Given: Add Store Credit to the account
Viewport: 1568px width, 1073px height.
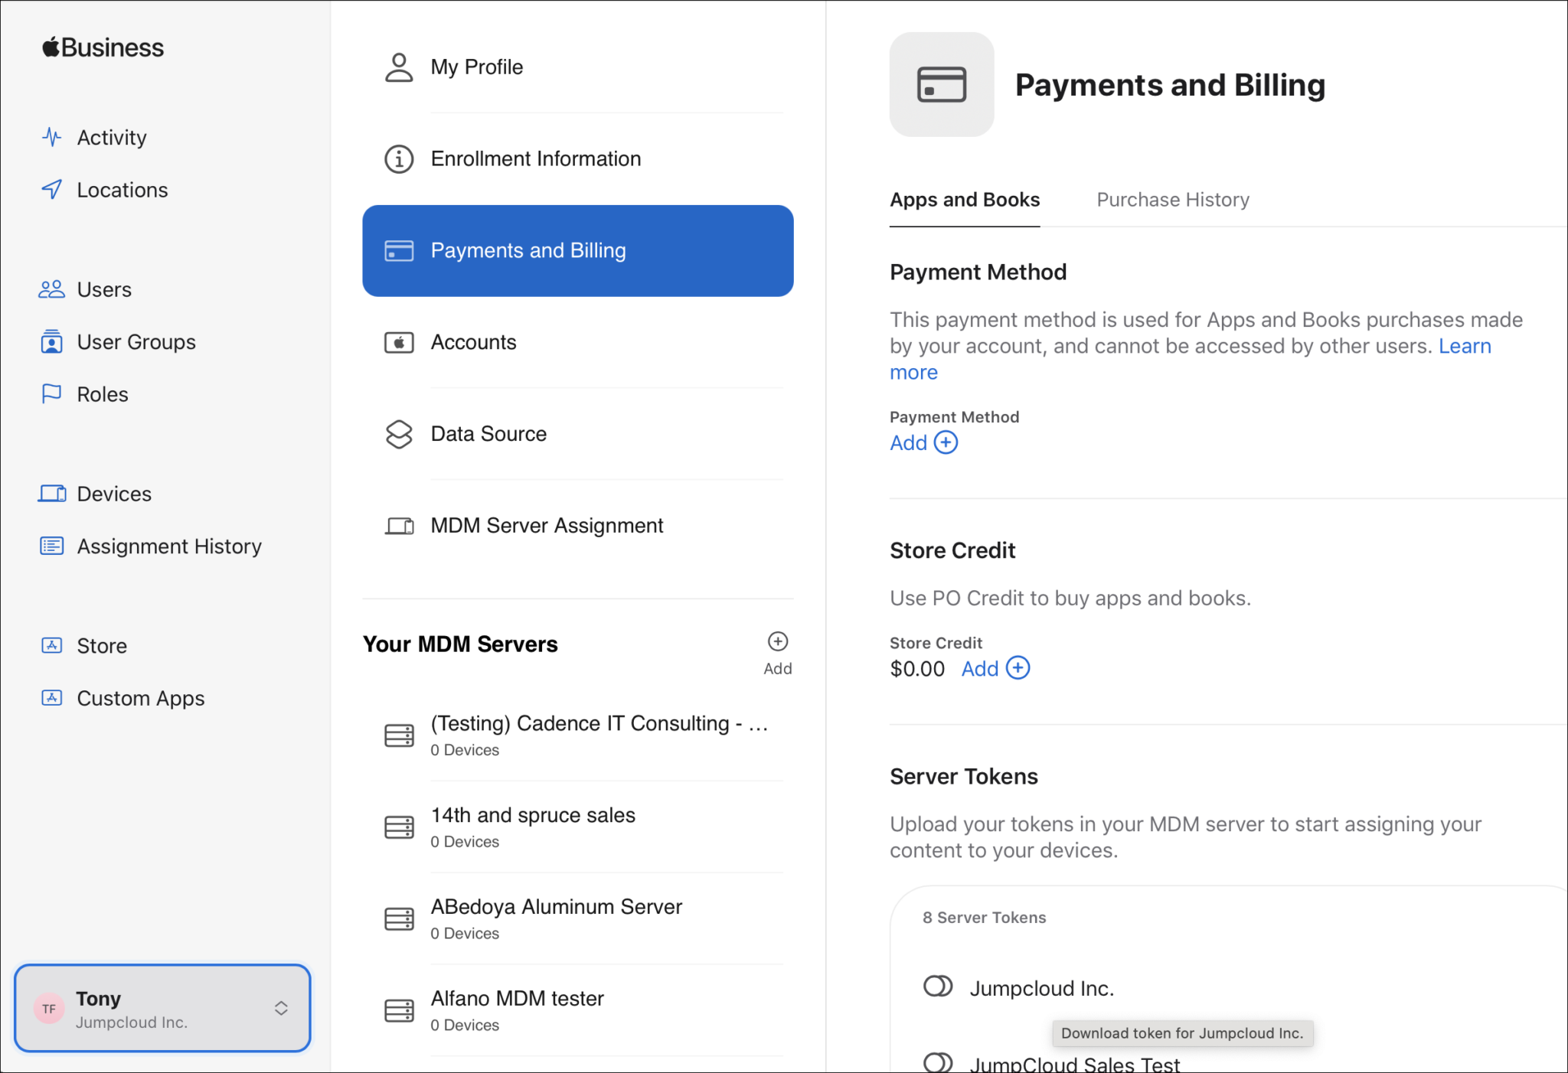Looking at the screenshot, I should tap(995, 668).
